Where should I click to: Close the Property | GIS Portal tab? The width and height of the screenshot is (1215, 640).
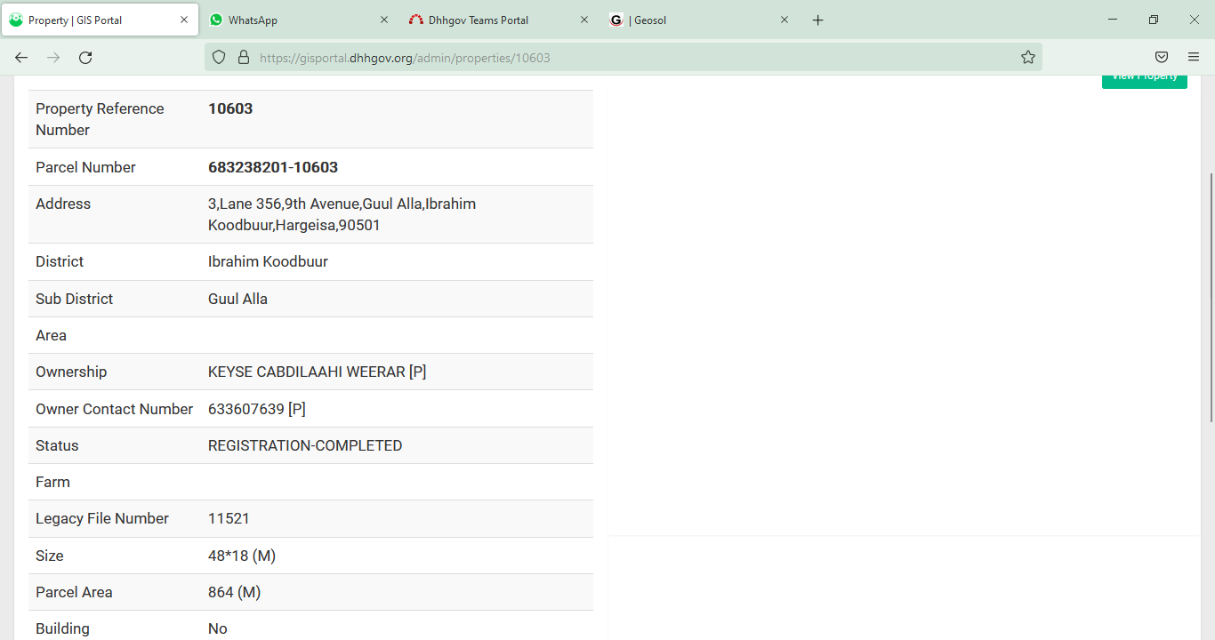click(184, 20)
